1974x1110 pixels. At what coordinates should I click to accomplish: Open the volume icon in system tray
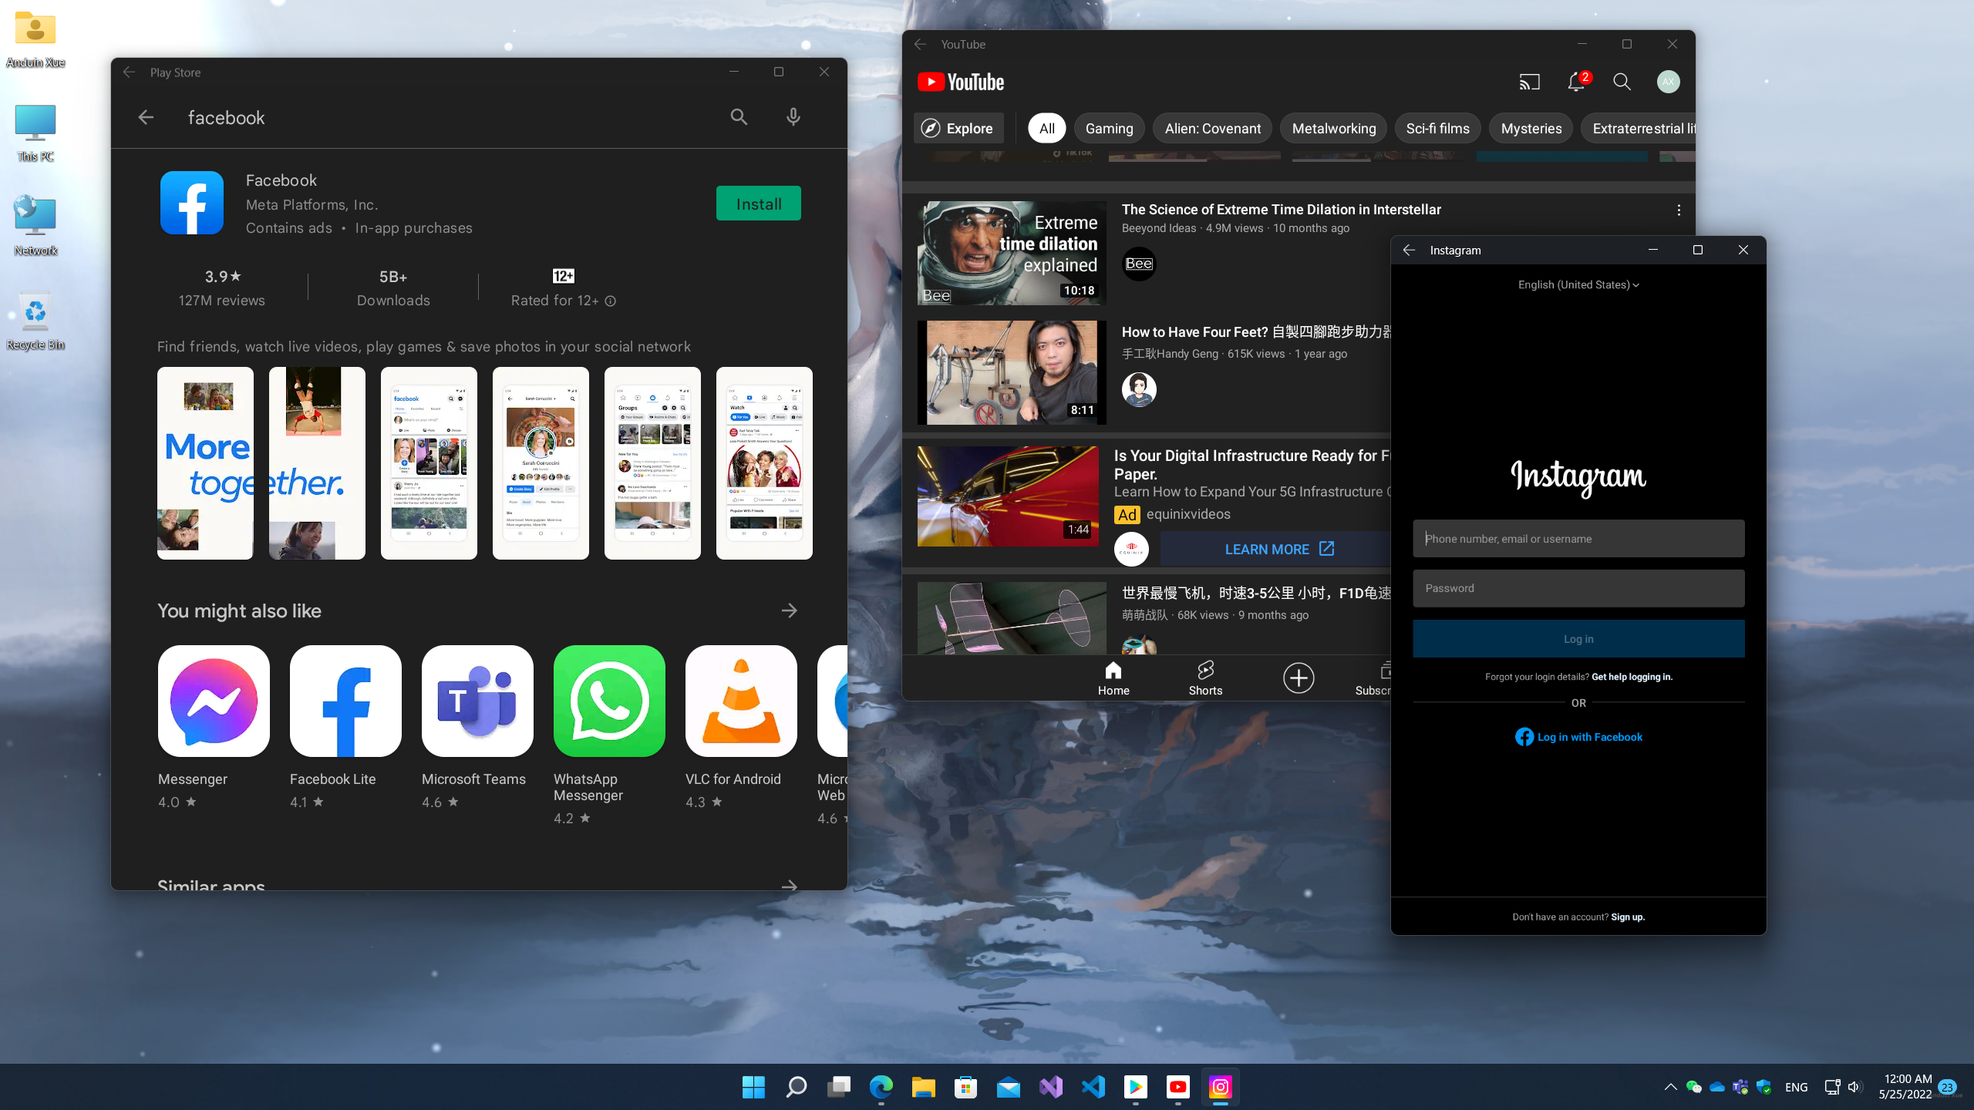click(x=1854, y=1087)
